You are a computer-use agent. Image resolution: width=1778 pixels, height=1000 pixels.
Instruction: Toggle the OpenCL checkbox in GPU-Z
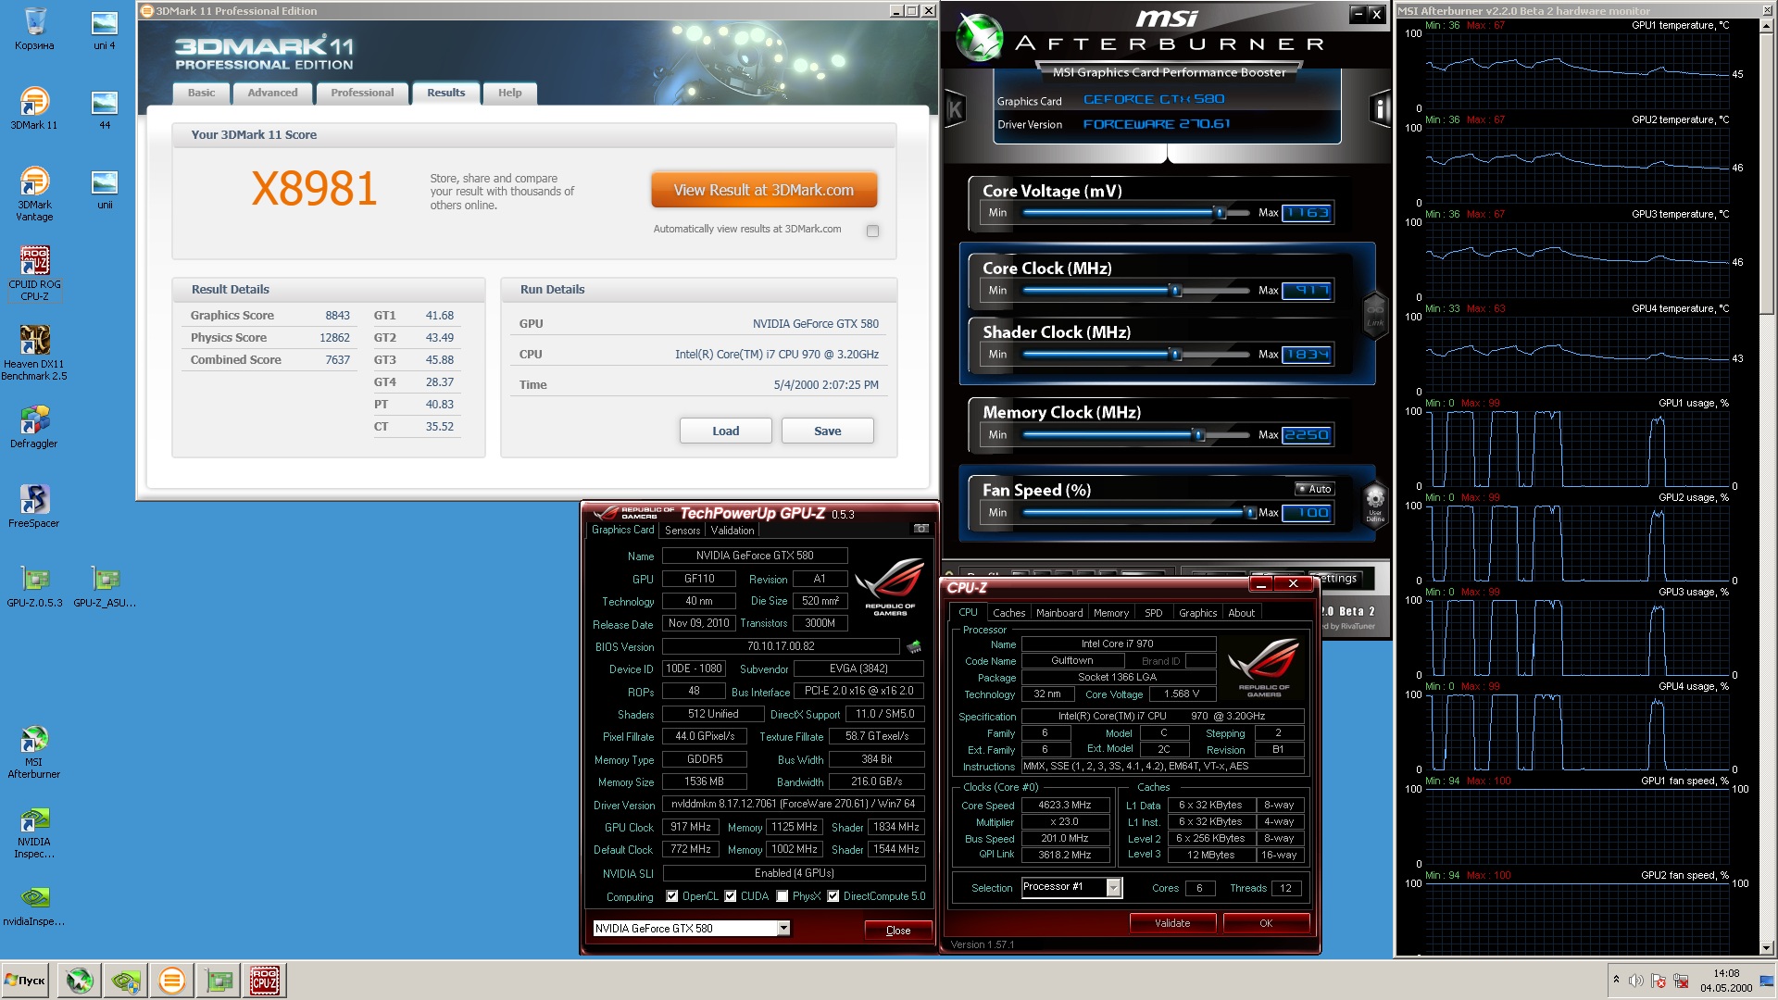point(672,896)
